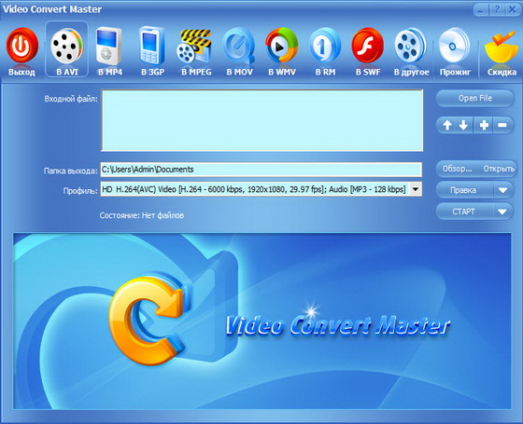This screenshot has height=424, width=523.
Task: Open the Прожиг disc burning icon
Action: pyautogui.click(x=454, y=46)
